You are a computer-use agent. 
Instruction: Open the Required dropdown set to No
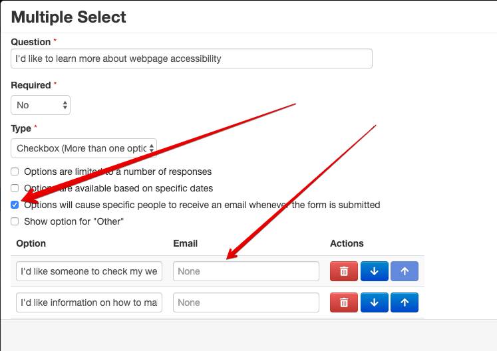click(41, 105)
